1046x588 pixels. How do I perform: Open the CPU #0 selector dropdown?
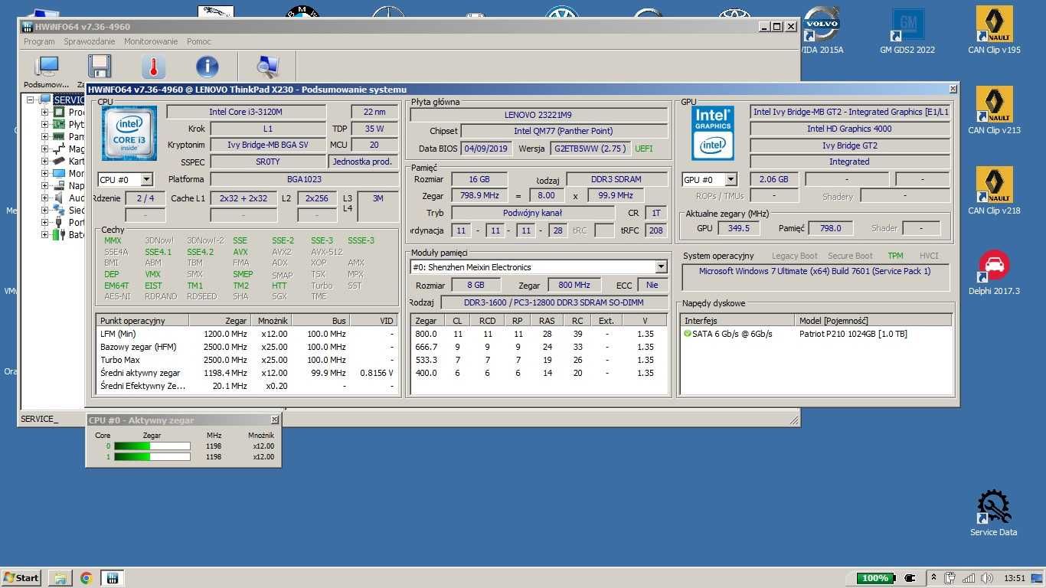(x=146, y=179)
